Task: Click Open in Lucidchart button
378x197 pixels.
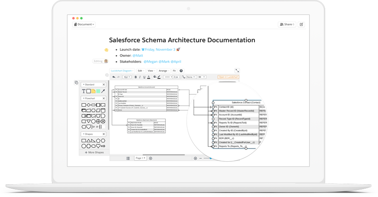Action: (228, 77)
